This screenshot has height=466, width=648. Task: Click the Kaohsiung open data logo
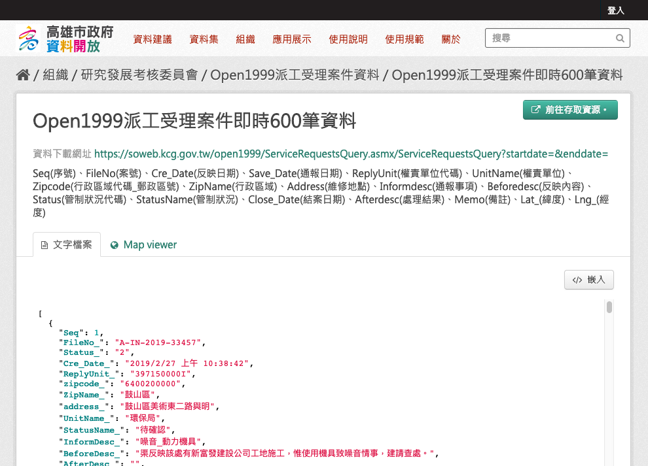point(65,39)
